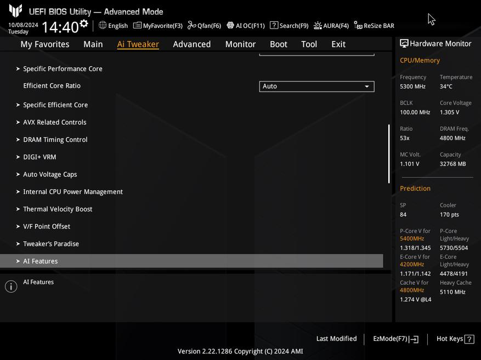Viewport: 481px width, 360px height.
Task: Switch to the Main tab
Action: tap(93, 44)
